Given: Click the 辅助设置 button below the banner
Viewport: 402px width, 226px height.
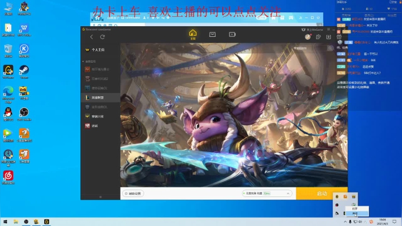Looking at the screenshot, I should tap(133, 194).
